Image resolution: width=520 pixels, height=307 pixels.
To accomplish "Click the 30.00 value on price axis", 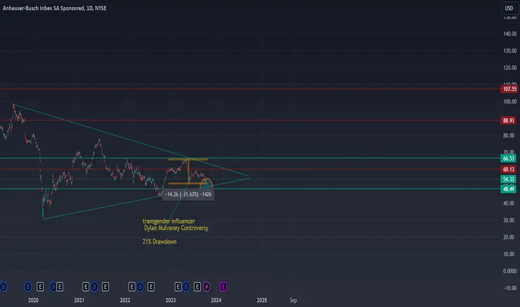I will (x=509, y=220).
